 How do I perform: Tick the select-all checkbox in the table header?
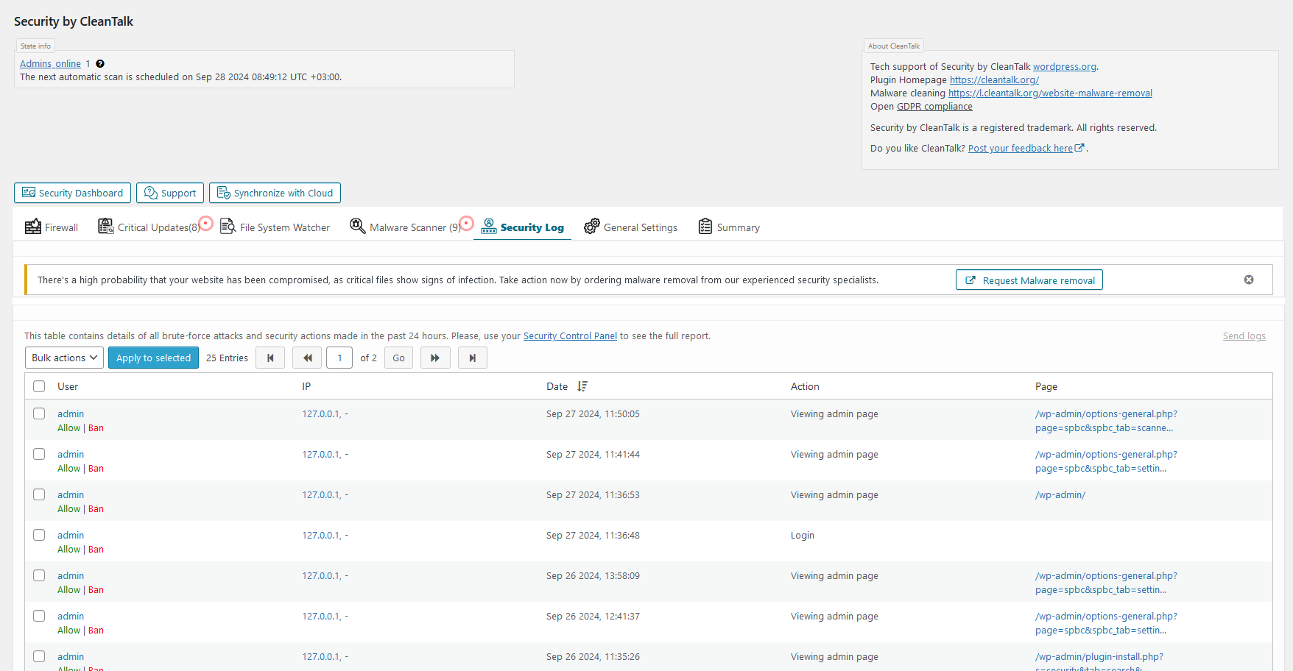click(x=39, y=386)
